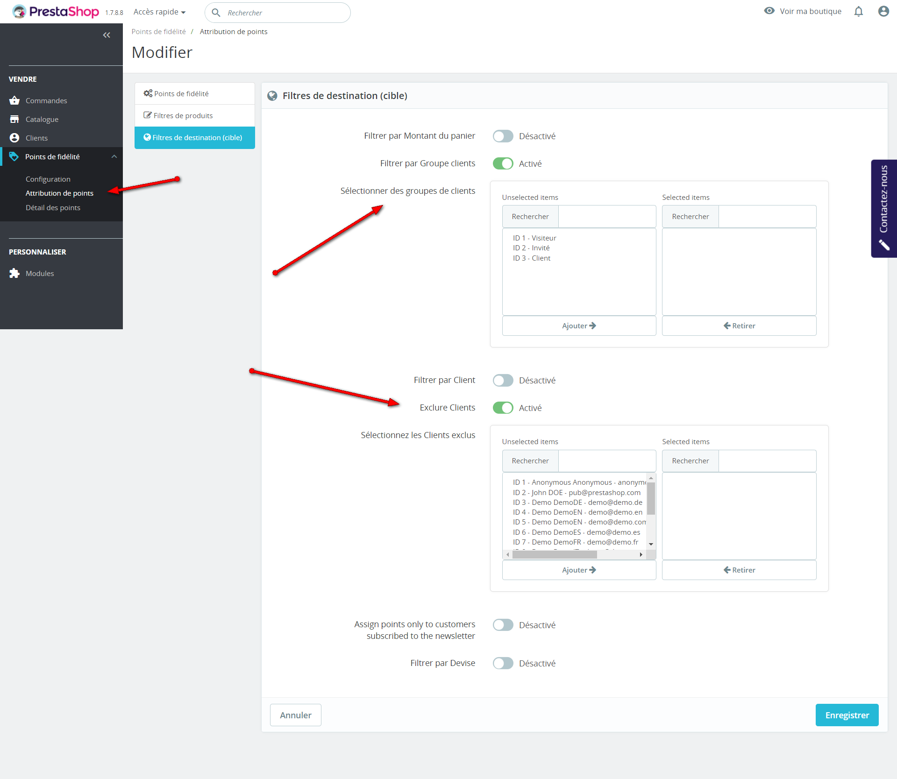The width and height of the screenshot is (897, 779).
Task: Open the Accès rapide dropdown
Action: pos(159,12)
